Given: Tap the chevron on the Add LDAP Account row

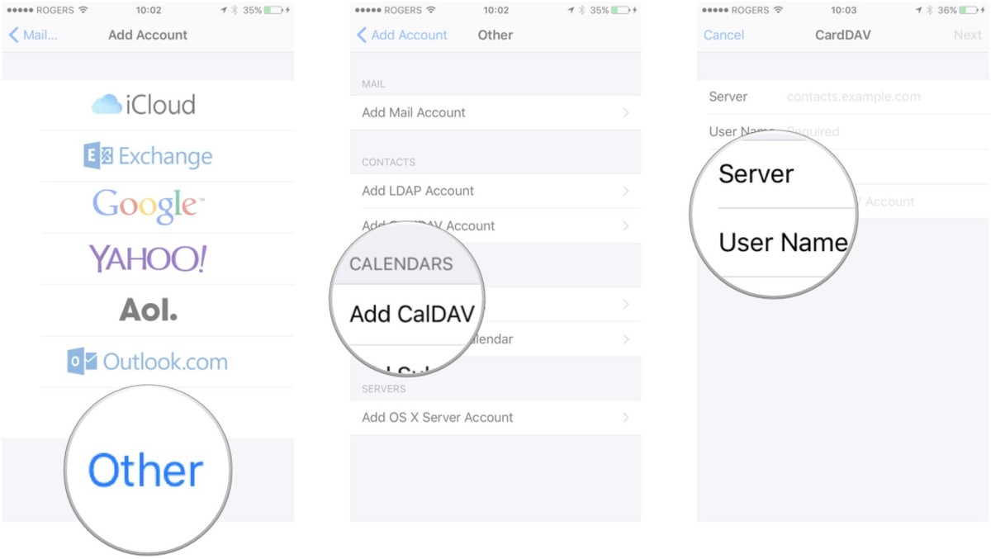Looking at the screenshot, I should 626,191.
